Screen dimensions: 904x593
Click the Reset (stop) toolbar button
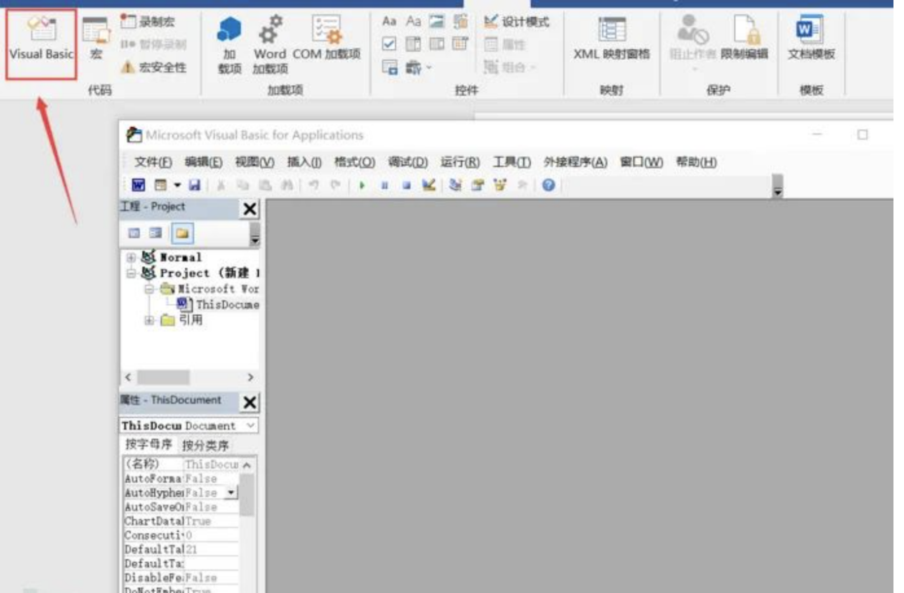[x=407, y=185]
